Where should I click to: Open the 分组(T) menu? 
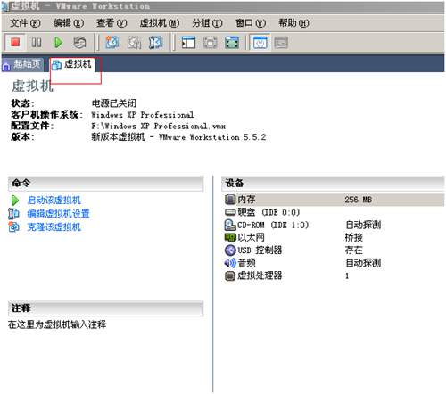(x=207, y=23)
